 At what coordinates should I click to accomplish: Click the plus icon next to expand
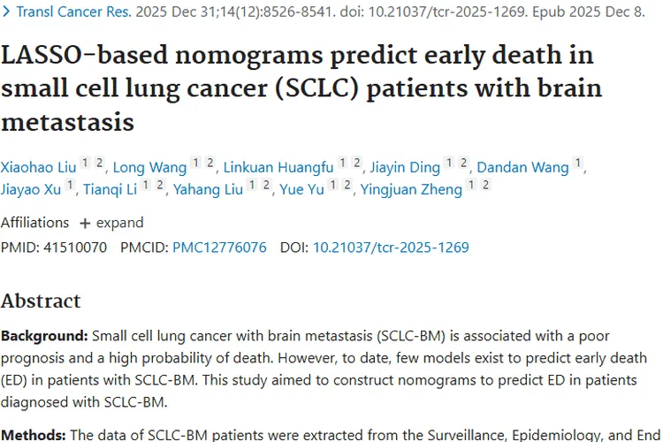(x=85, y=223)
